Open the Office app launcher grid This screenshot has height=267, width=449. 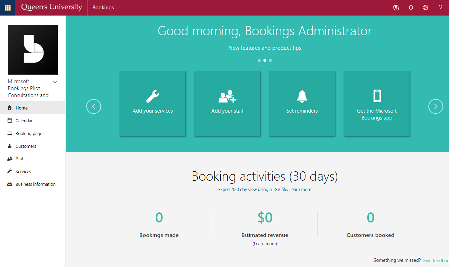[x=8, y=8]
